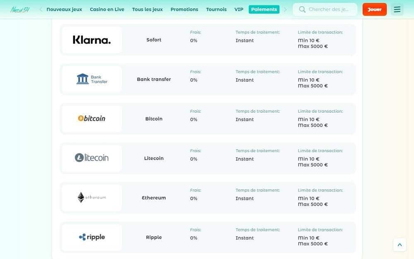This screenshot has width=414, height=259.
Task: Click the 0% fee in Ethereum row
Action: 193,198
